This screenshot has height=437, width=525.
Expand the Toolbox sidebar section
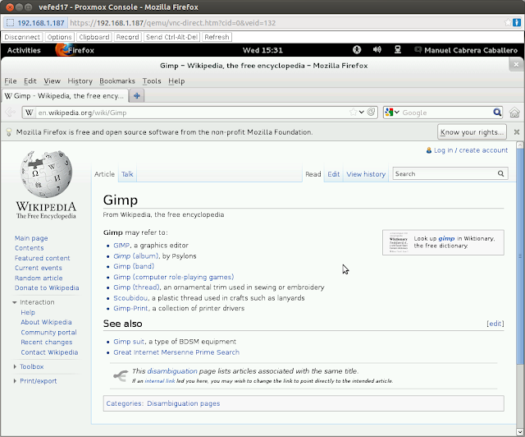(15, 366)
